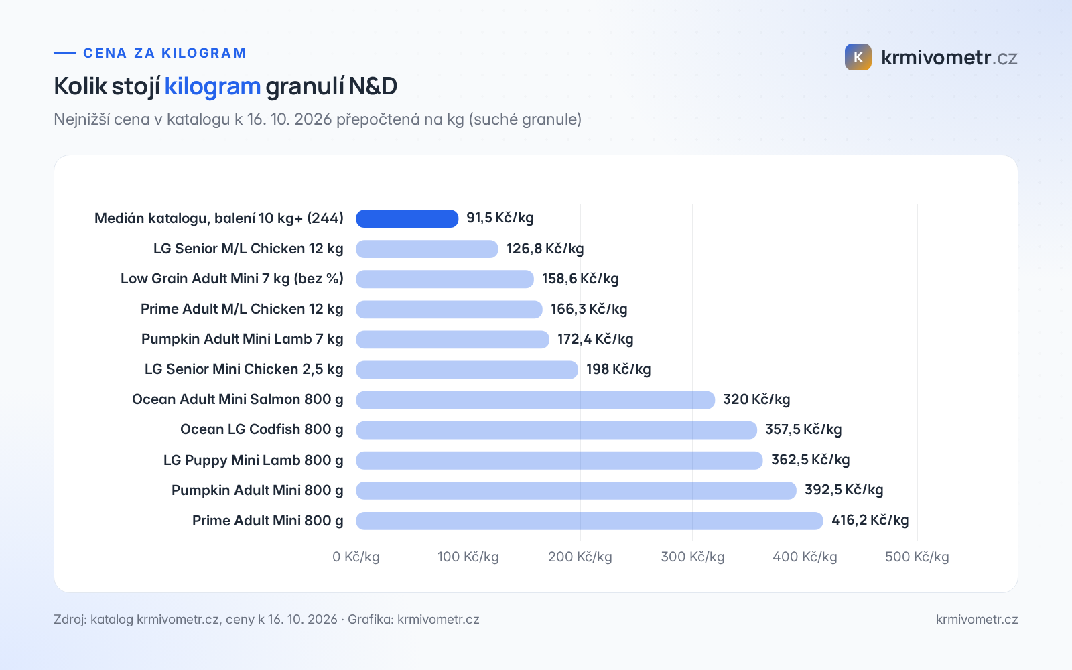
Task: Click the value '392,5 Kč/kg'
Action: (844, 490)
